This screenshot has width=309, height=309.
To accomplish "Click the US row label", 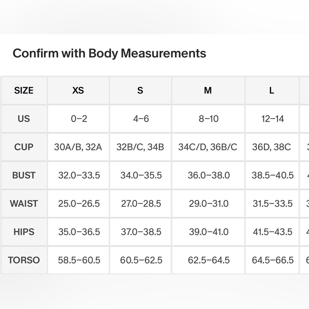I will (24, 119).
